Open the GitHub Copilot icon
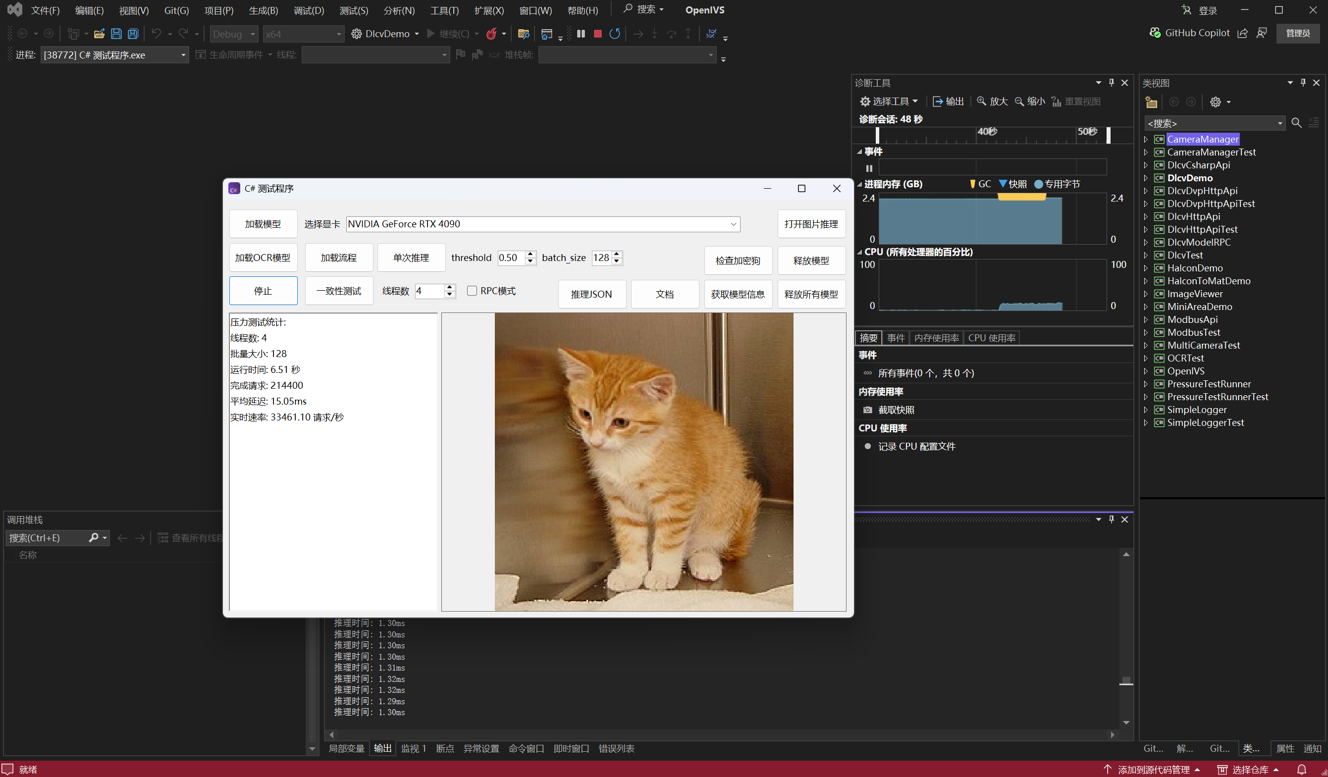1328x777 pixels. click(1155, 33)
